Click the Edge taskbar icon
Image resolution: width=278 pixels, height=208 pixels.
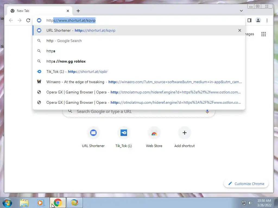74,203
